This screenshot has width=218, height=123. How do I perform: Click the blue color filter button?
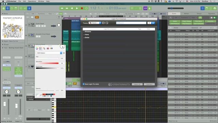coord(153,23)
